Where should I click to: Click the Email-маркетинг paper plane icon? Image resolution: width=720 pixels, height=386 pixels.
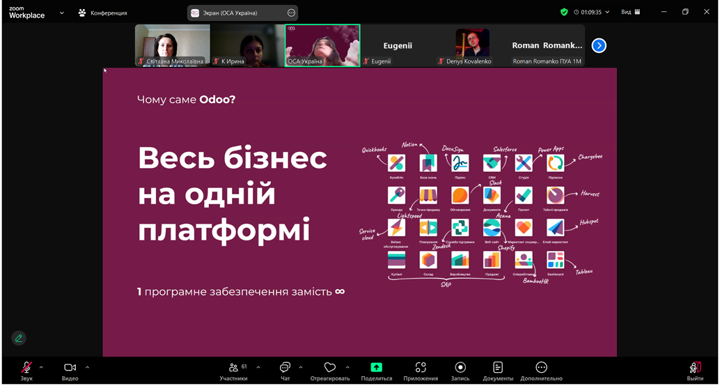(x=555, y=227)
